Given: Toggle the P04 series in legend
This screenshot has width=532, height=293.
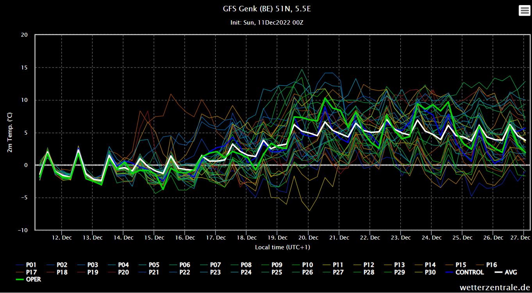Looking at the screenshot, I should (119, 265).
